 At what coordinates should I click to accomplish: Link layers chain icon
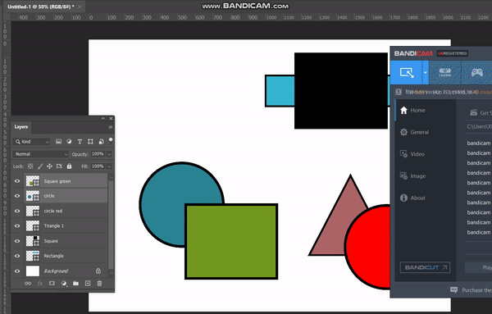(28, 284)
